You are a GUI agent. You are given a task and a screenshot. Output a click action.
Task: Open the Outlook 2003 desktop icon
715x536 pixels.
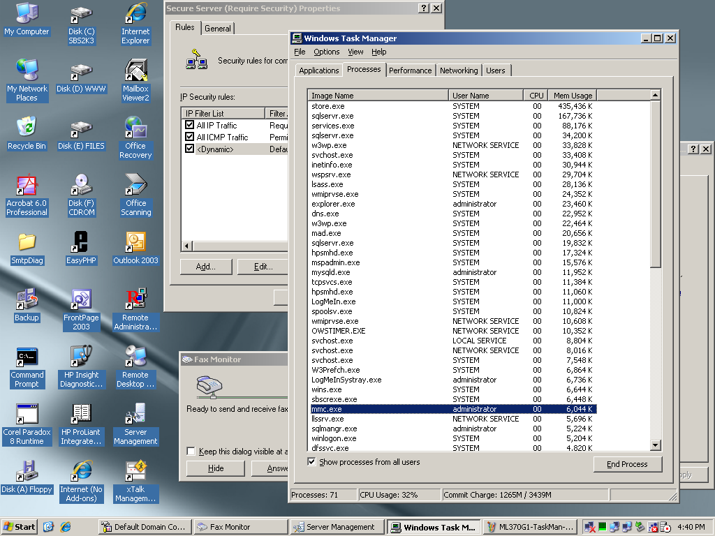135,248
